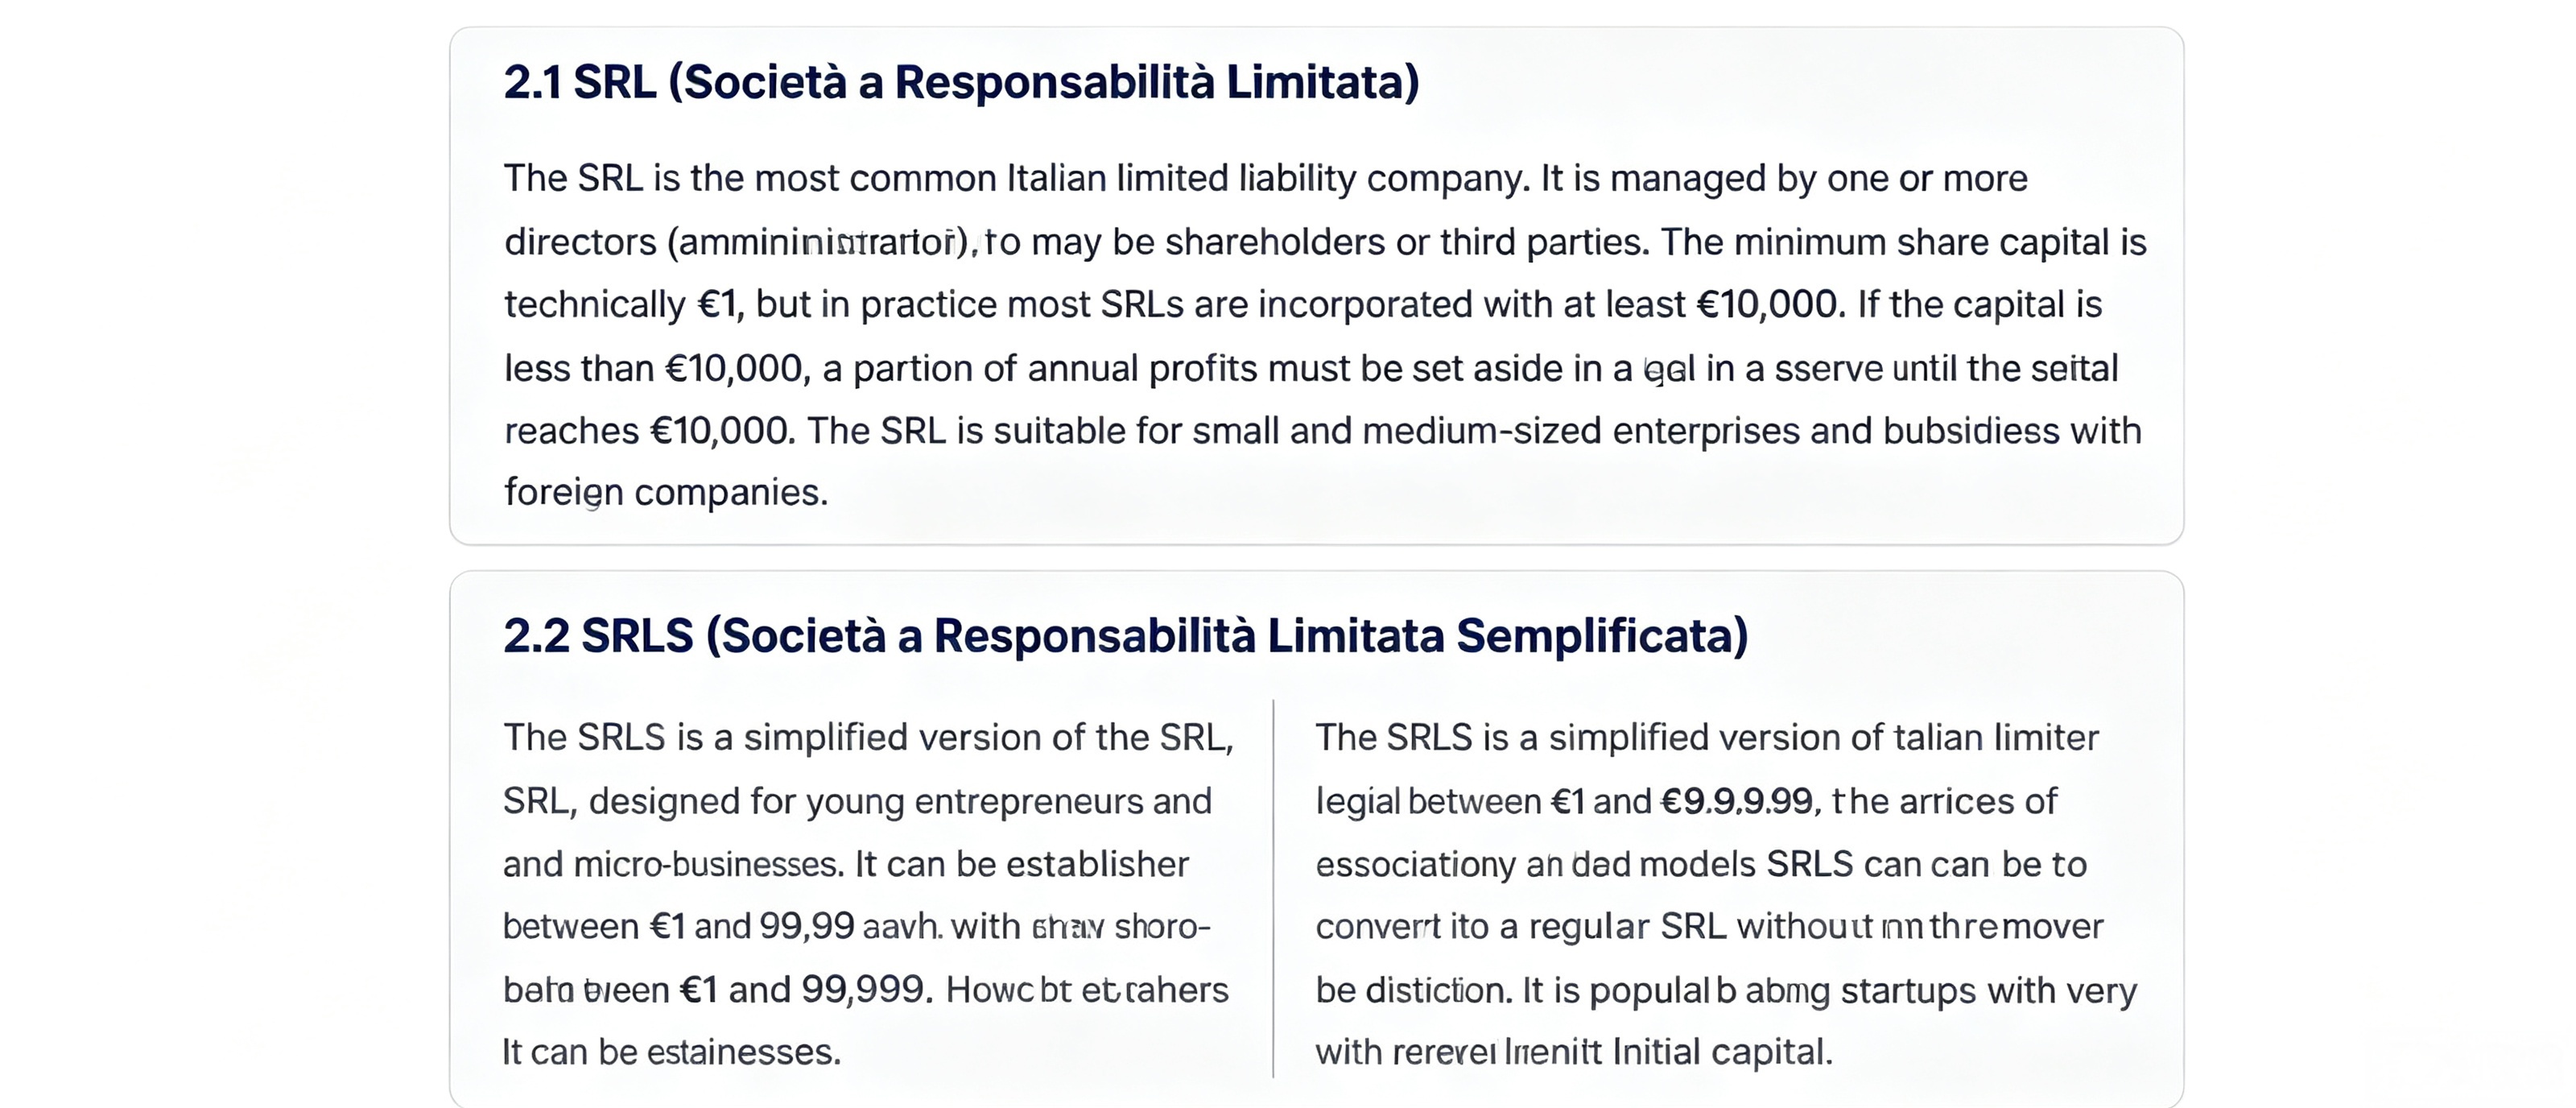2576x1108 pixels.
Task: Click 'less than €10,000' text
Action: (654, 369)
